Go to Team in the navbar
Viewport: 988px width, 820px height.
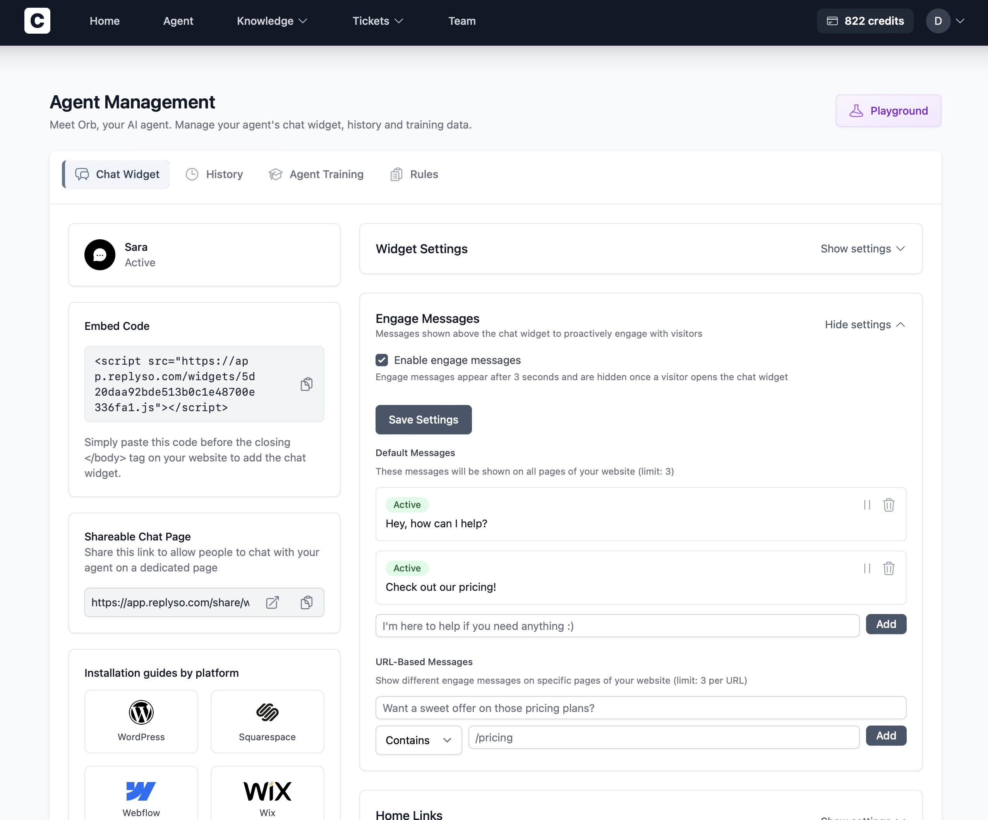coord(461,21)
